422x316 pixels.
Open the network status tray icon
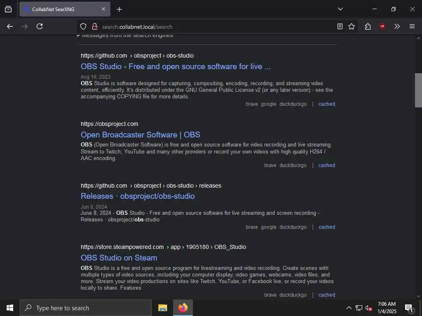[x=359, y=308]
